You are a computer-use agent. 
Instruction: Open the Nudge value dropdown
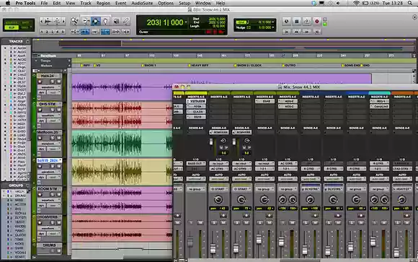tap(273, 27)
